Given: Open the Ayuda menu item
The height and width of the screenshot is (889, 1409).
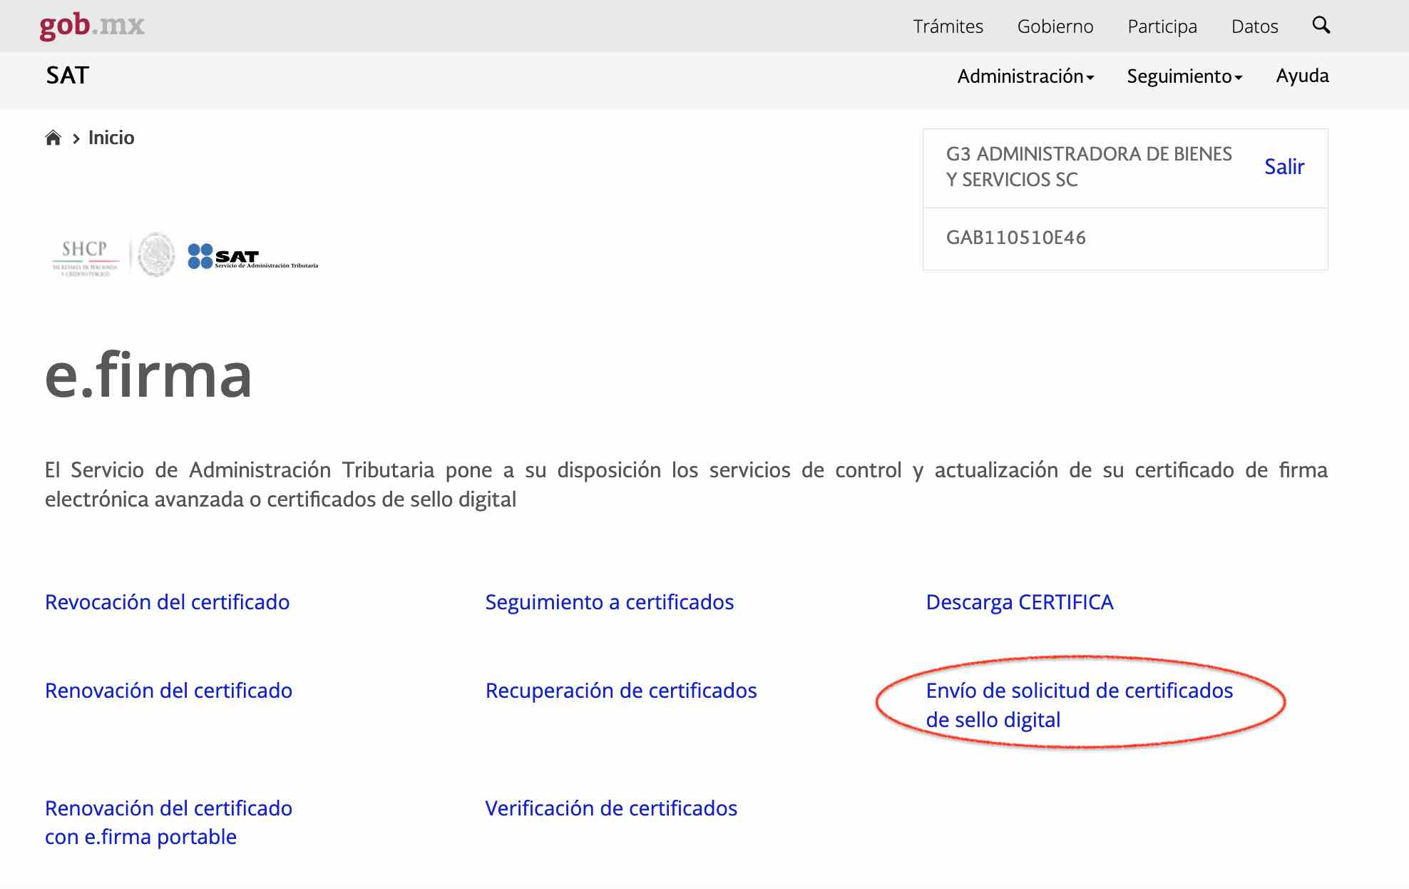Looking at the screenshot, I should 1302,76.
